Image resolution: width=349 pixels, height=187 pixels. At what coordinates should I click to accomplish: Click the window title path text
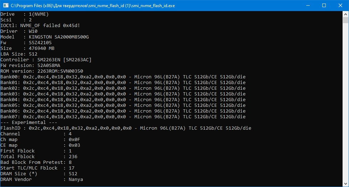click(93, 6)
